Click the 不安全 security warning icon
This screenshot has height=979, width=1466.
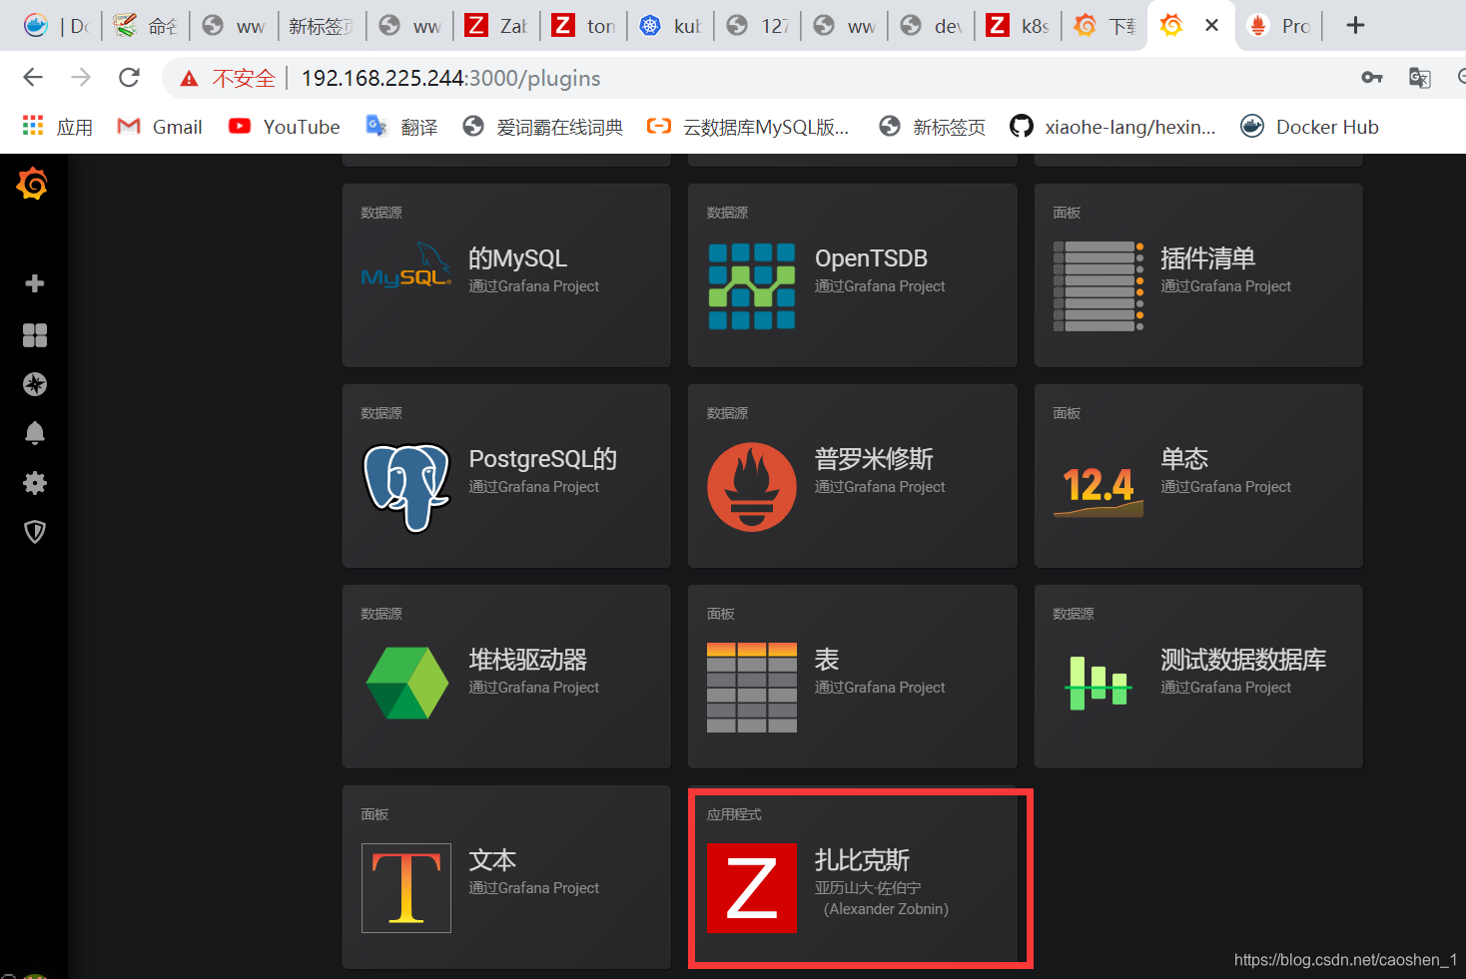click(189, 78)
